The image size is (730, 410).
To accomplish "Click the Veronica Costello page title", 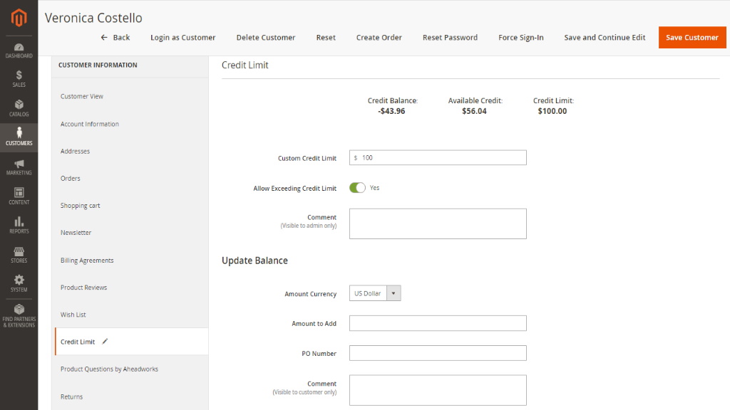I will (x=93, y=18).
